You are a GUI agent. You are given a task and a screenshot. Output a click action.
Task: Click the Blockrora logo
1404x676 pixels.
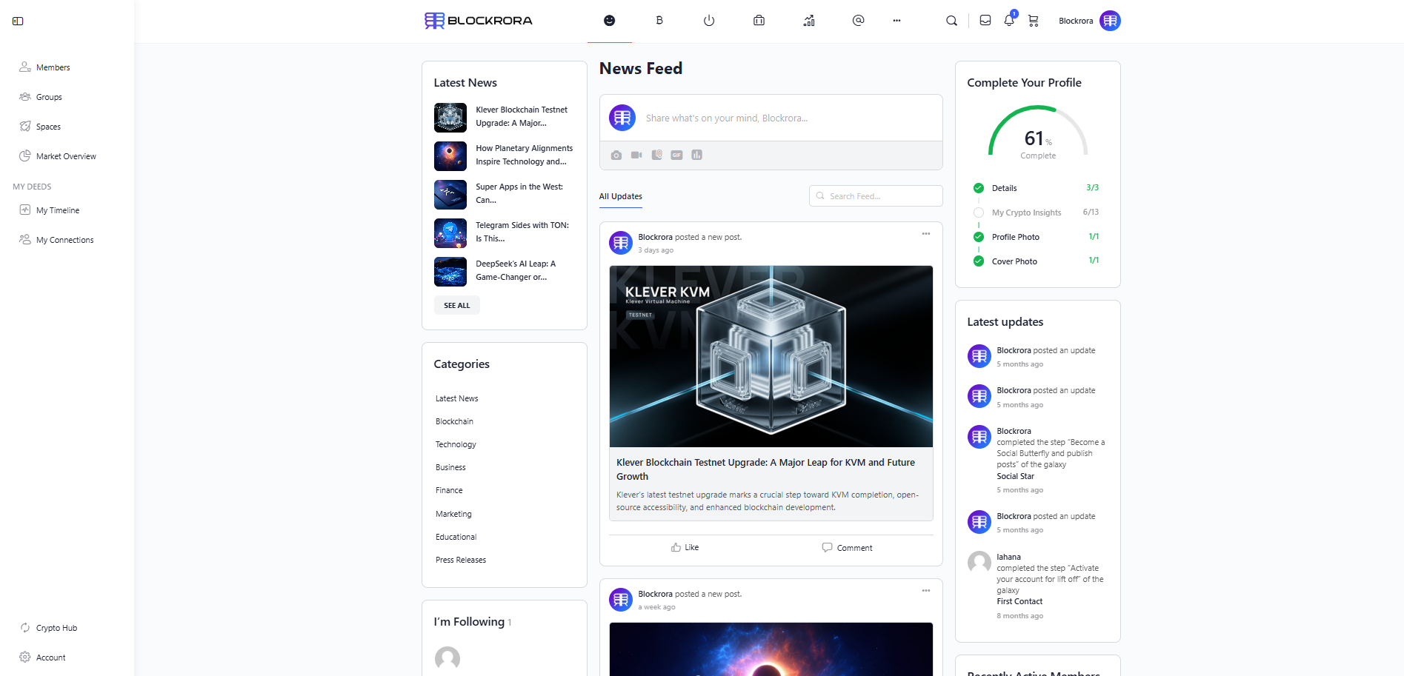[479, 21]
